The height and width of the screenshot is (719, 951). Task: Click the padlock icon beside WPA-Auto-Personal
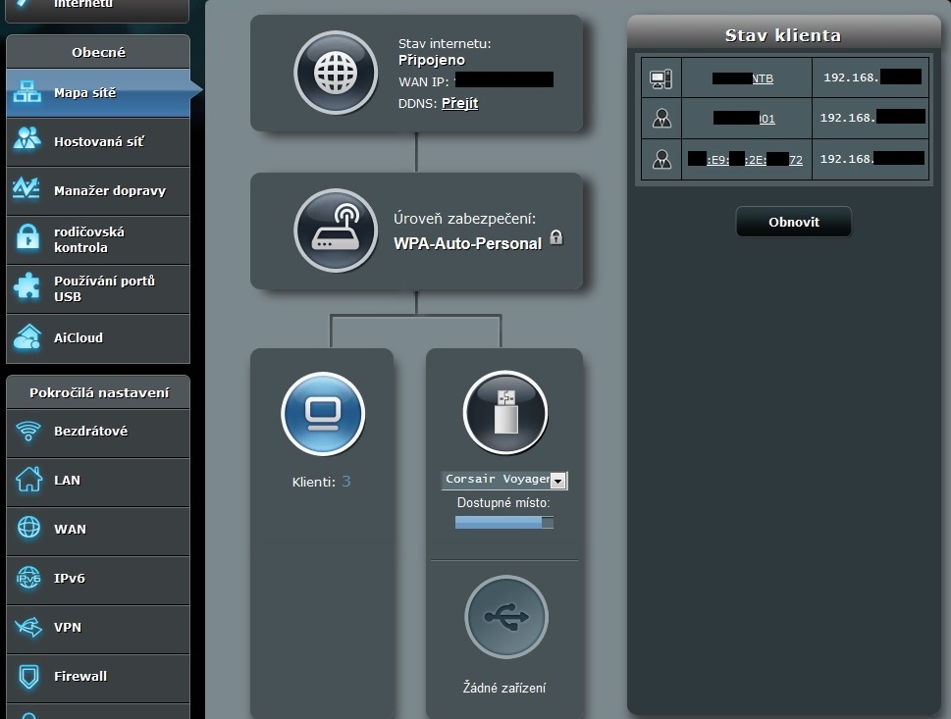pos(556,237)
